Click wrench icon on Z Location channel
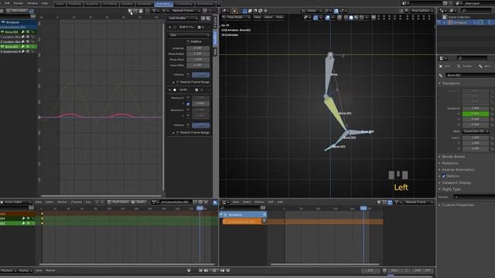 [23, 42]
